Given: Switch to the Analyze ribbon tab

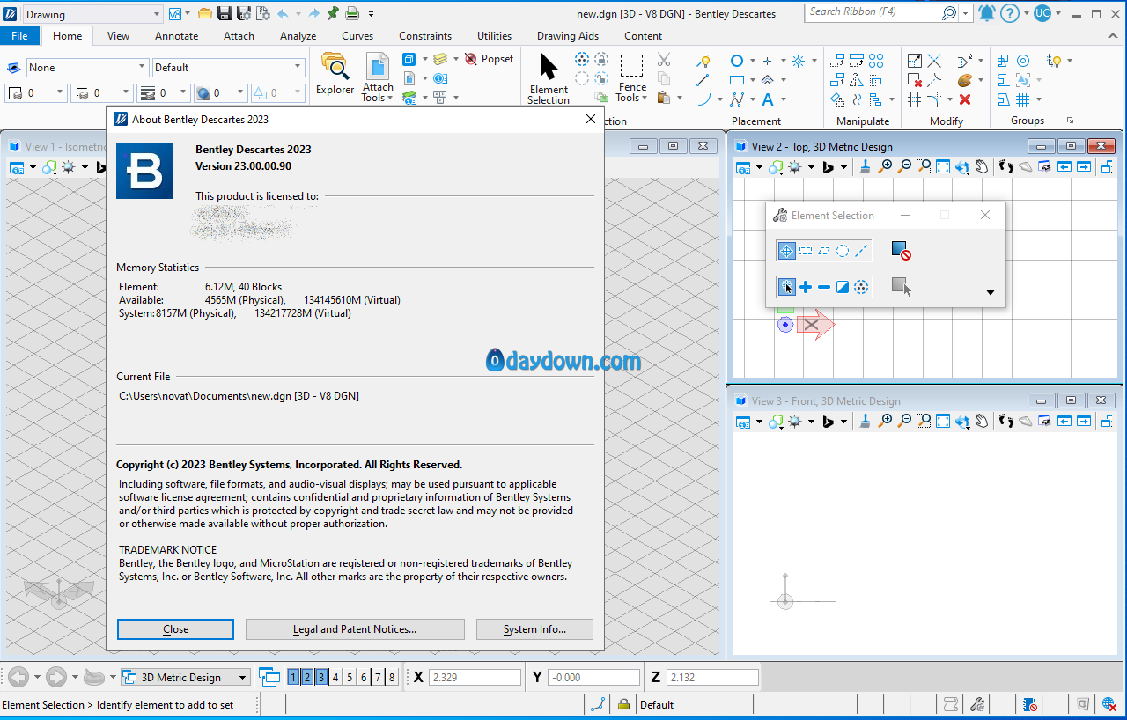Looking at the screenshot, I should click(x=298, y=36).
